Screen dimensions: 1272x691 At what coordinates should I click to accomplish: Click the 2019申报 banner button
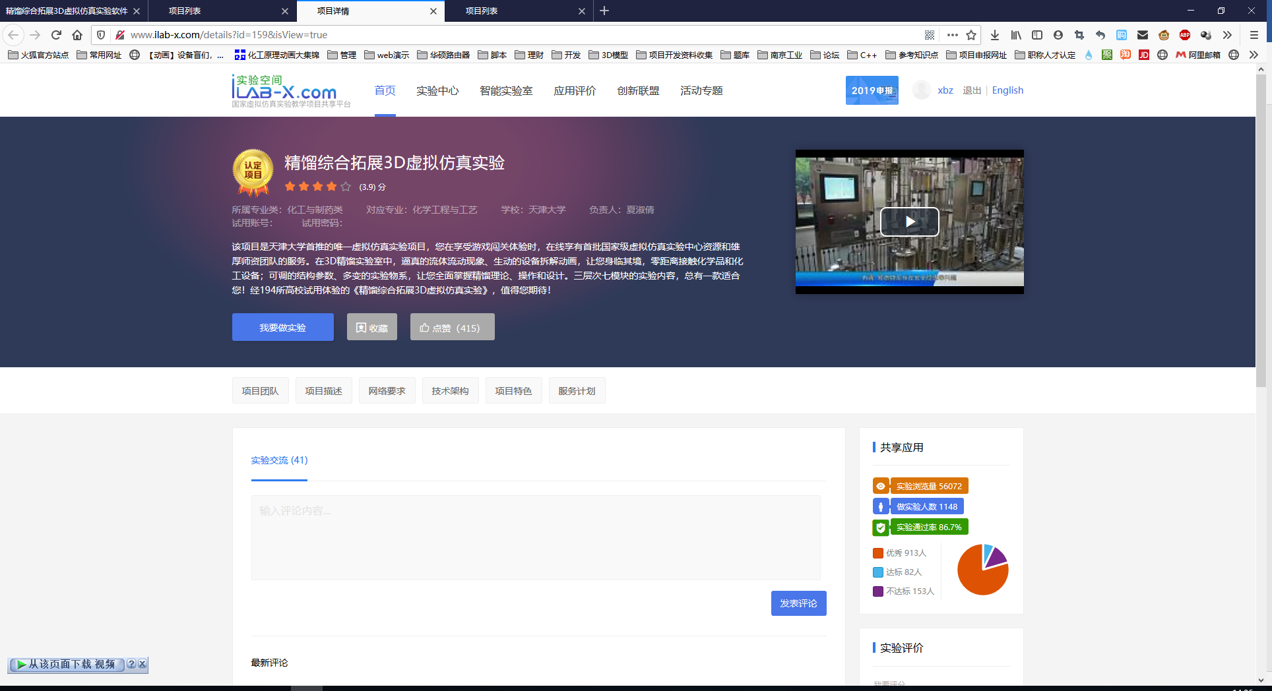point(872,90)
